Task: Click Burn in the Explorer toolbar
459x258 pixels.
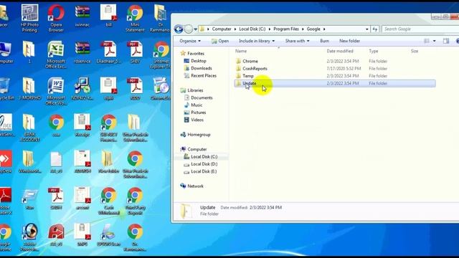Action: 324,41
